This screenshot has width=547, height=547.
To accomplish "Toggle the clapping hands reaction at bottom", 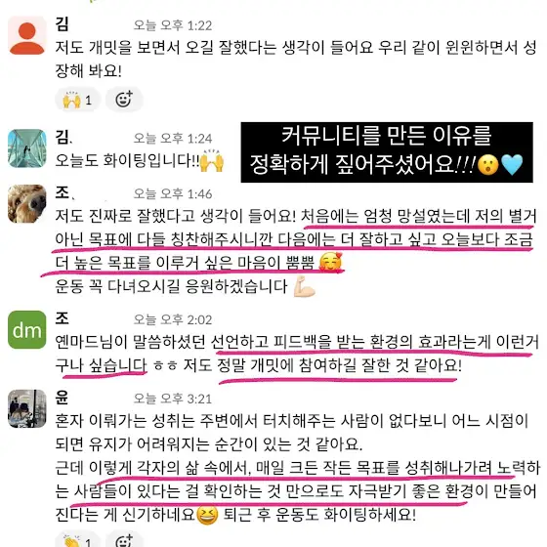I will (x=78, y=540).
